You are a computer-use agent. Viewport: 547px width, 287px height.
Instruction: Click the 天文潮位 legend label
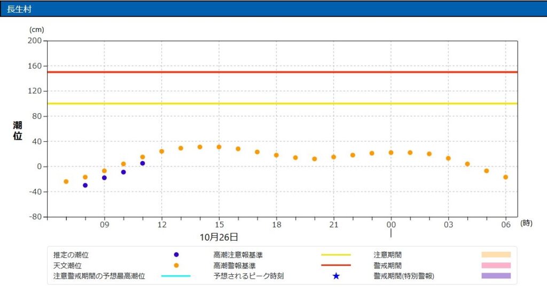coord(67,266)
